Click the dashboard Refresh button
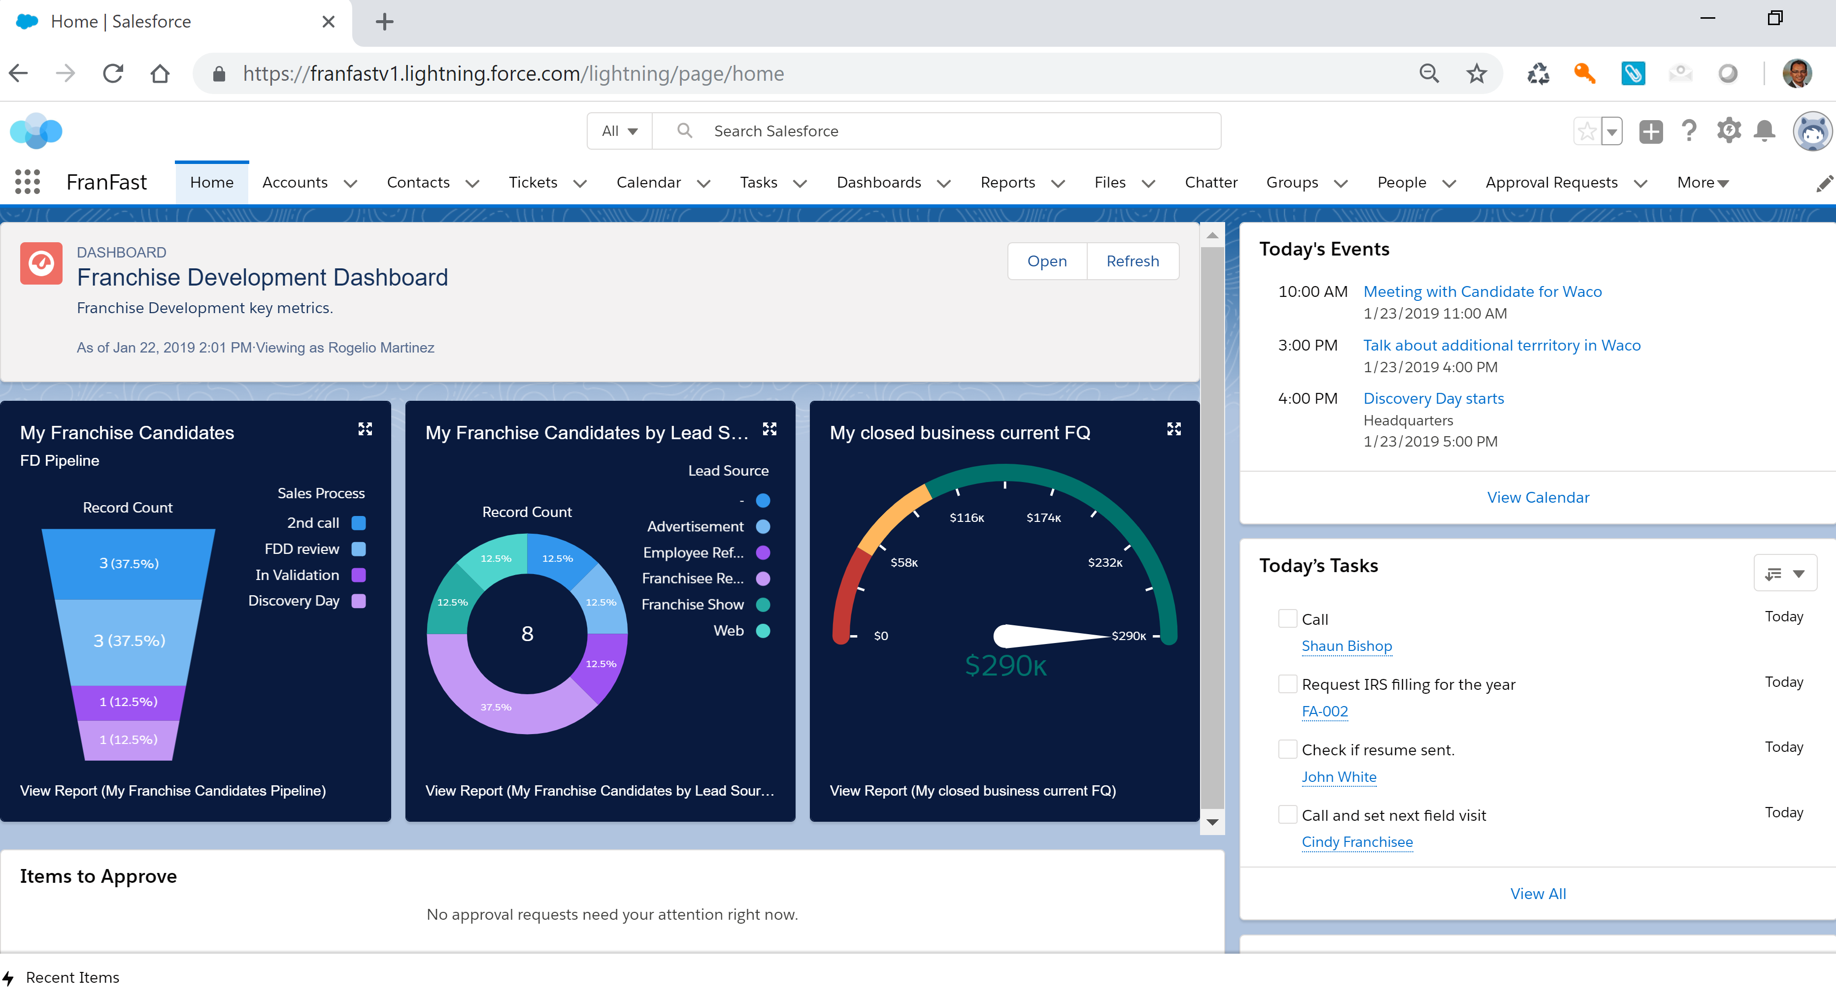 click(x=1132, y=261)
